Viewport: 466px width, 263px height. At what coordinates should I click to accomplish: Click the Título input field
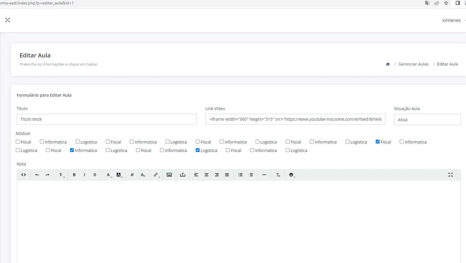pos(106,119)
